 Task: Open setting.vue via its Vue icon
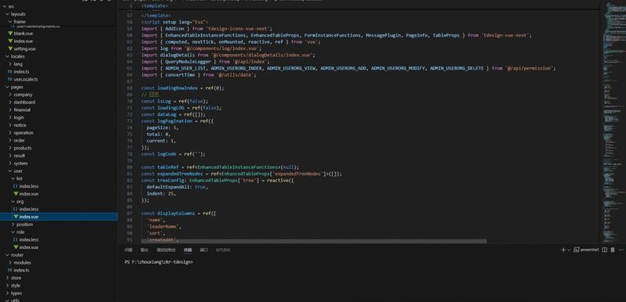[x=10, y=49]
